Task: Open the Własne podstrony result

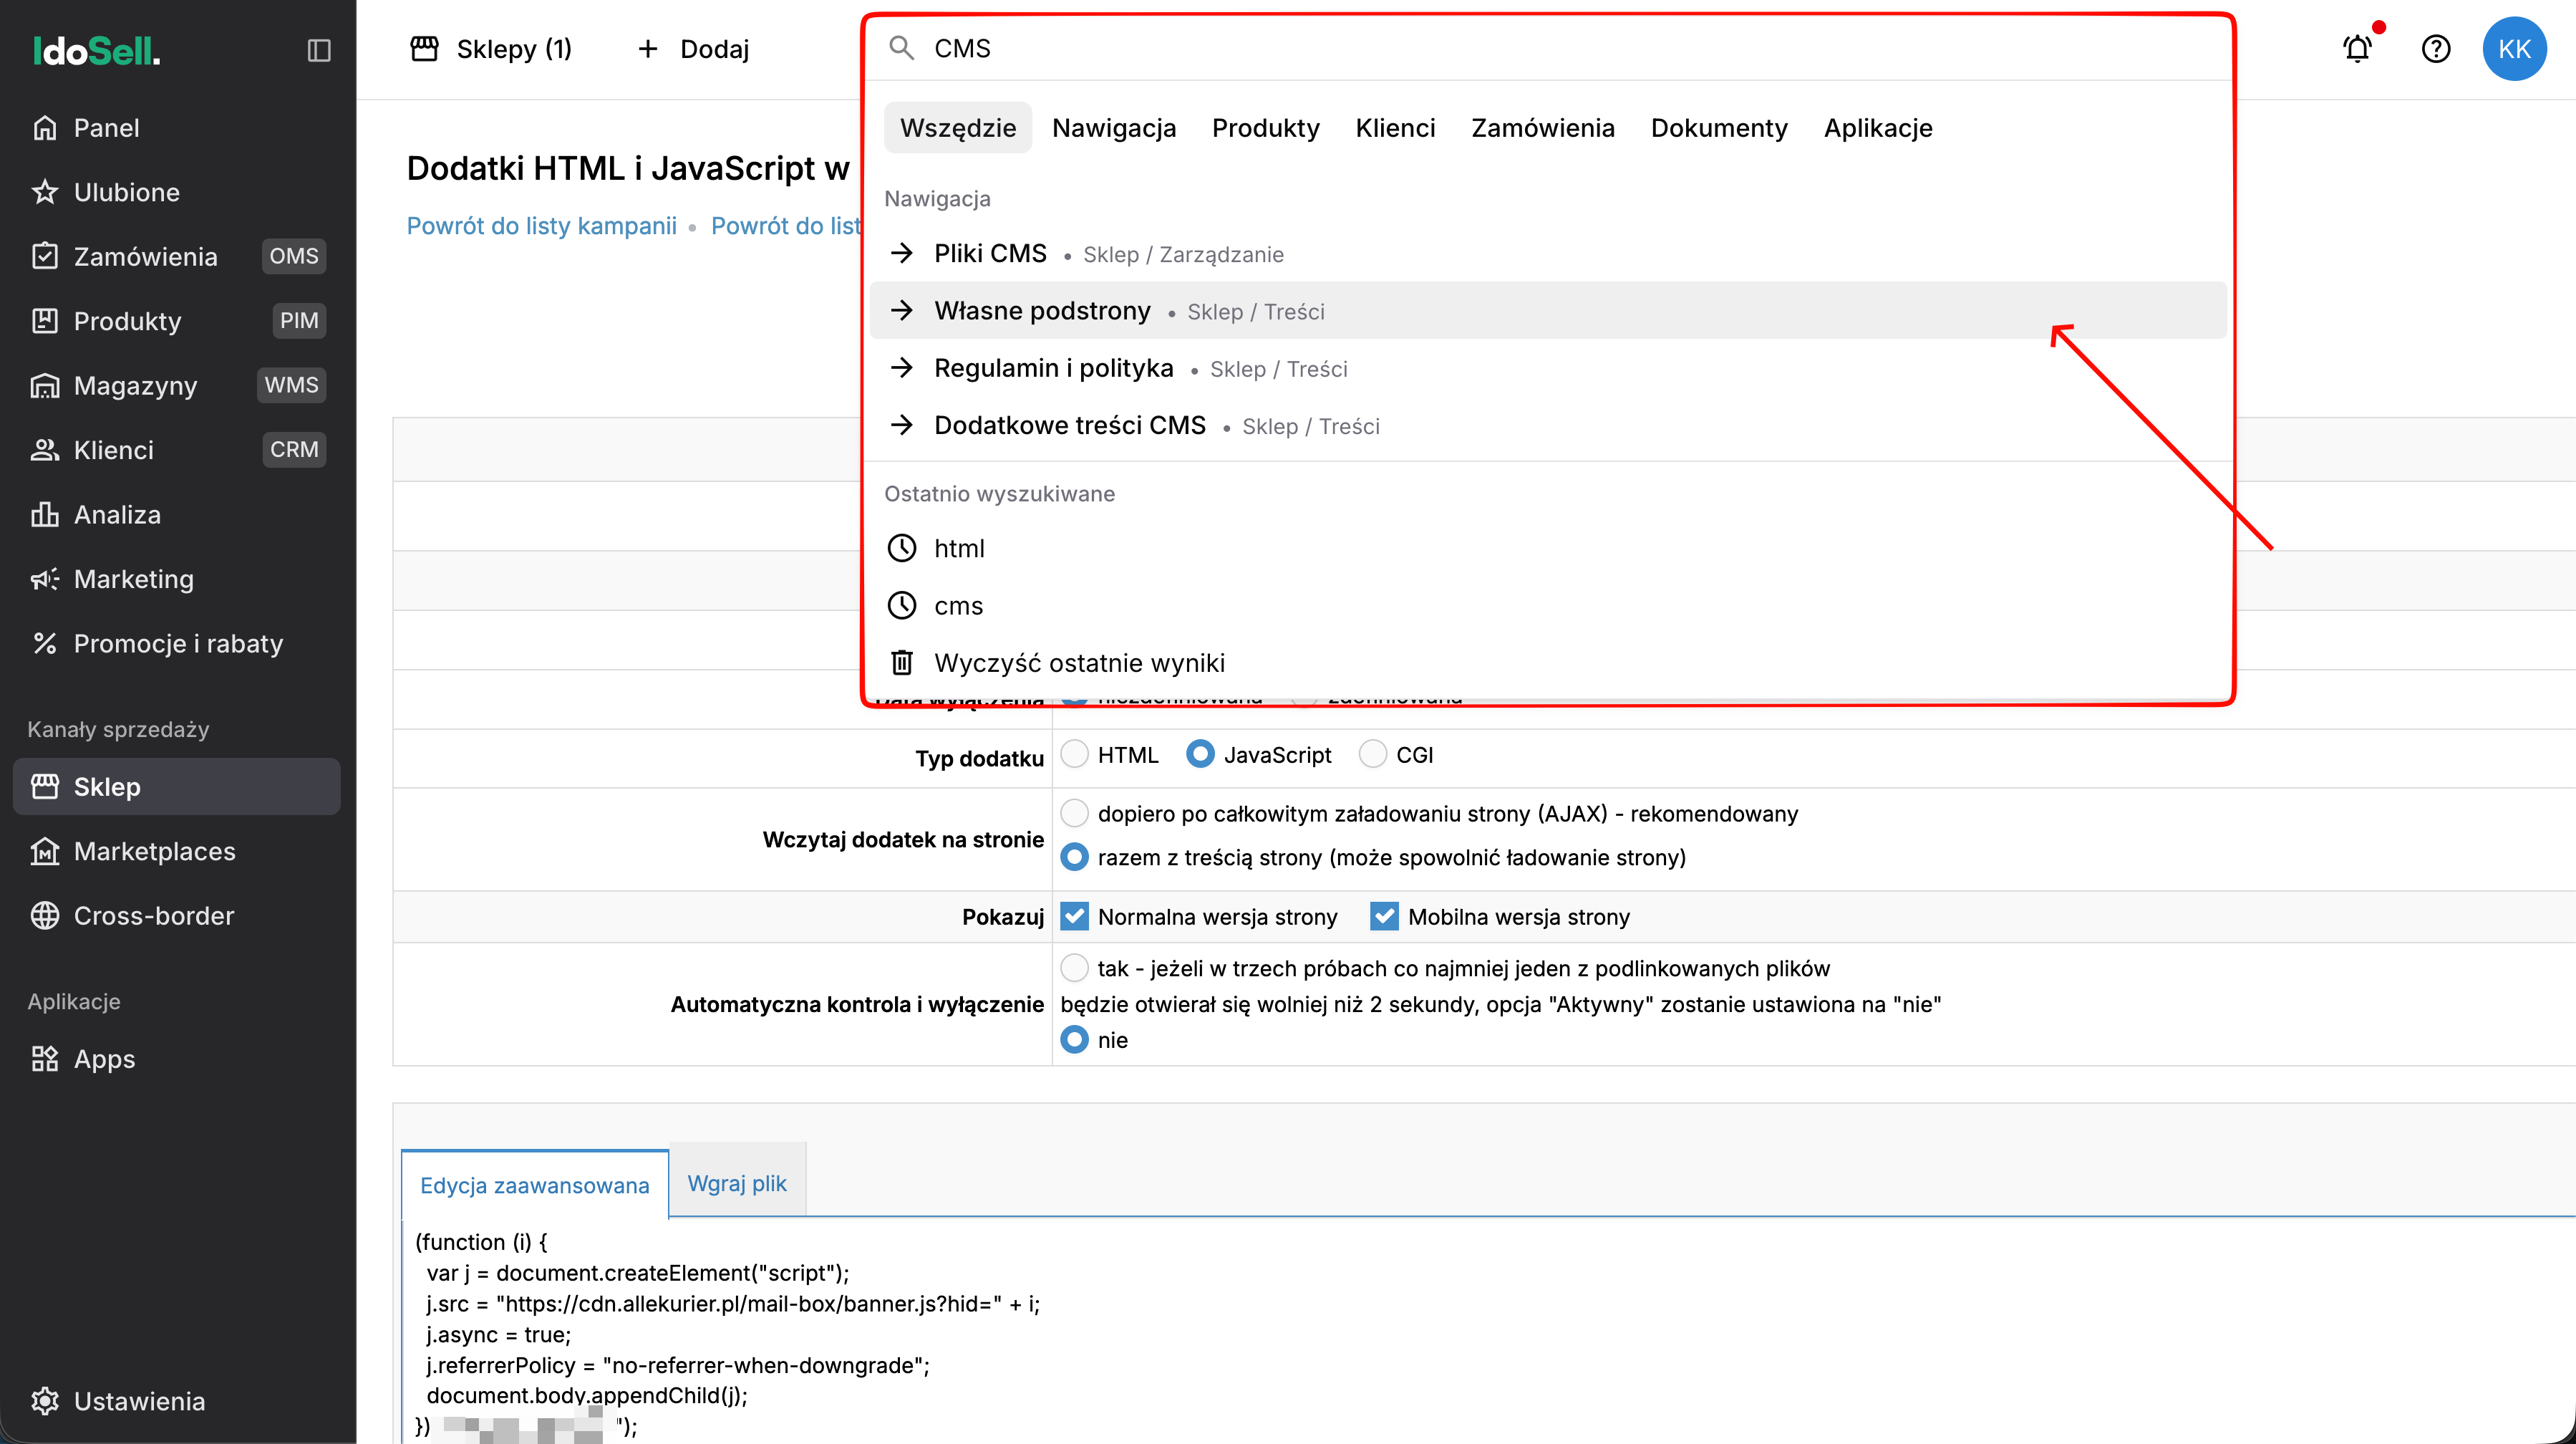Action: tap(1548, 310)
